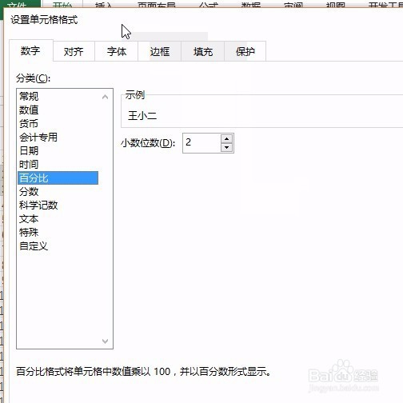Open the 对齐 tab
This screenshot has width=403, height=403.
[74, 51]
